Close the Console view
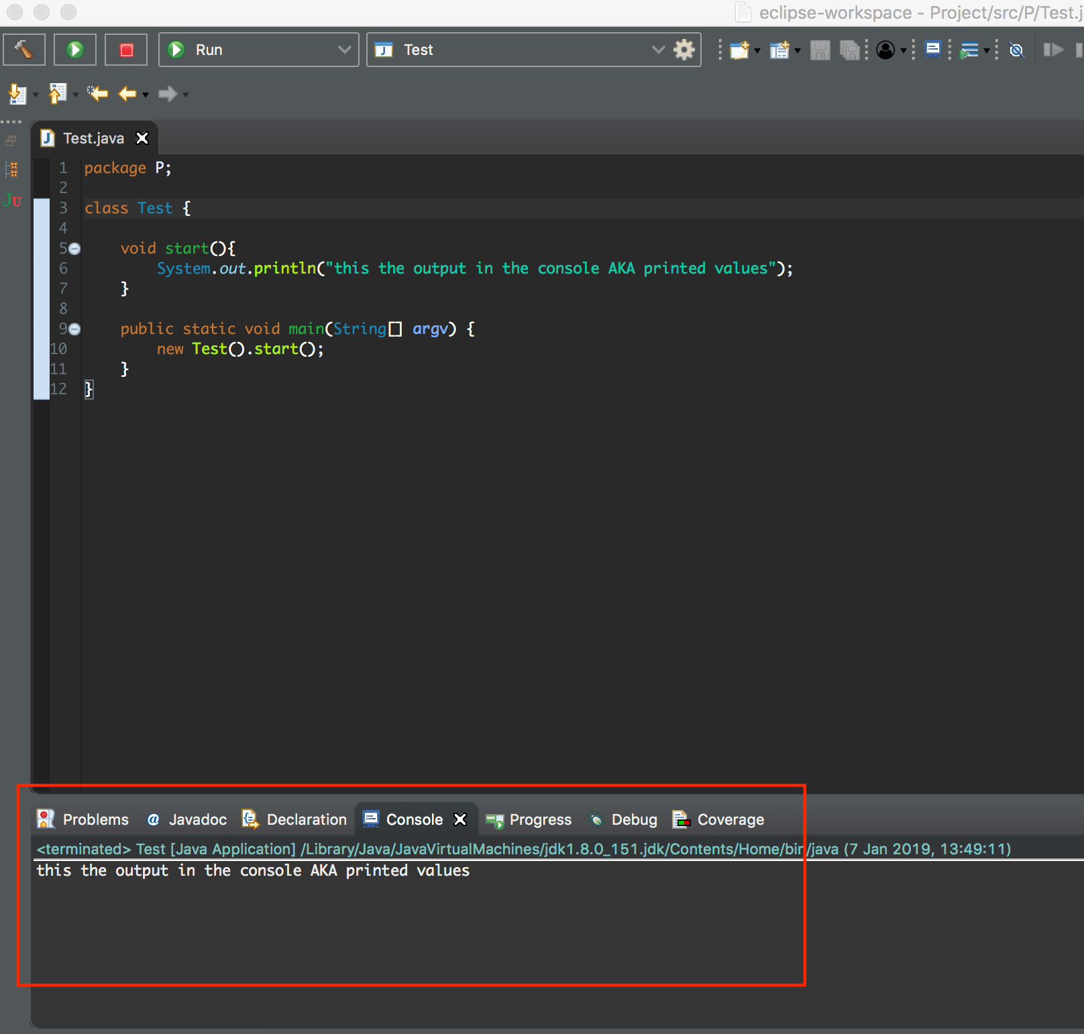Viewport: 1084px width, 1034px height. 460,819
